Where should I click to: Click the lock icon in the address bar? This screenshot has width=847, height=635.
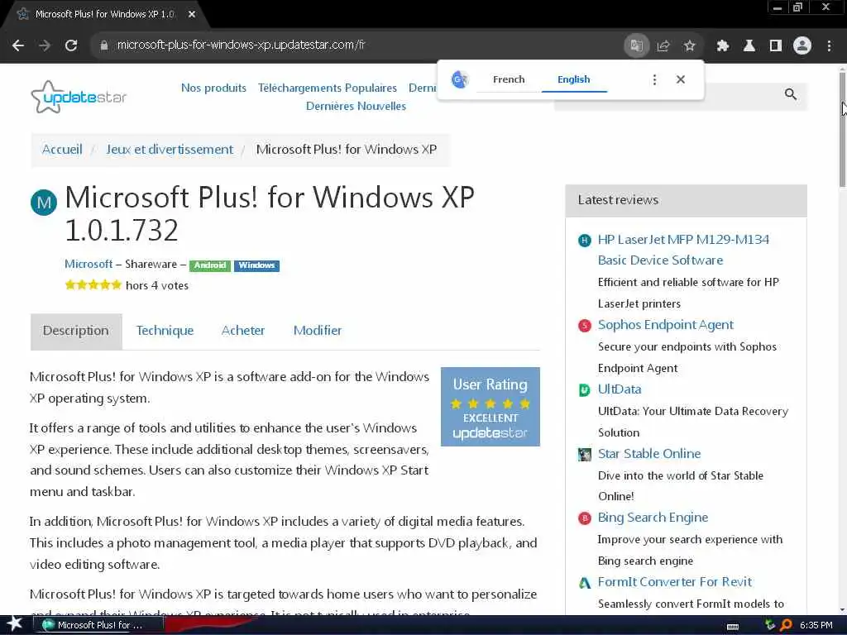click(x=104, y=45)
